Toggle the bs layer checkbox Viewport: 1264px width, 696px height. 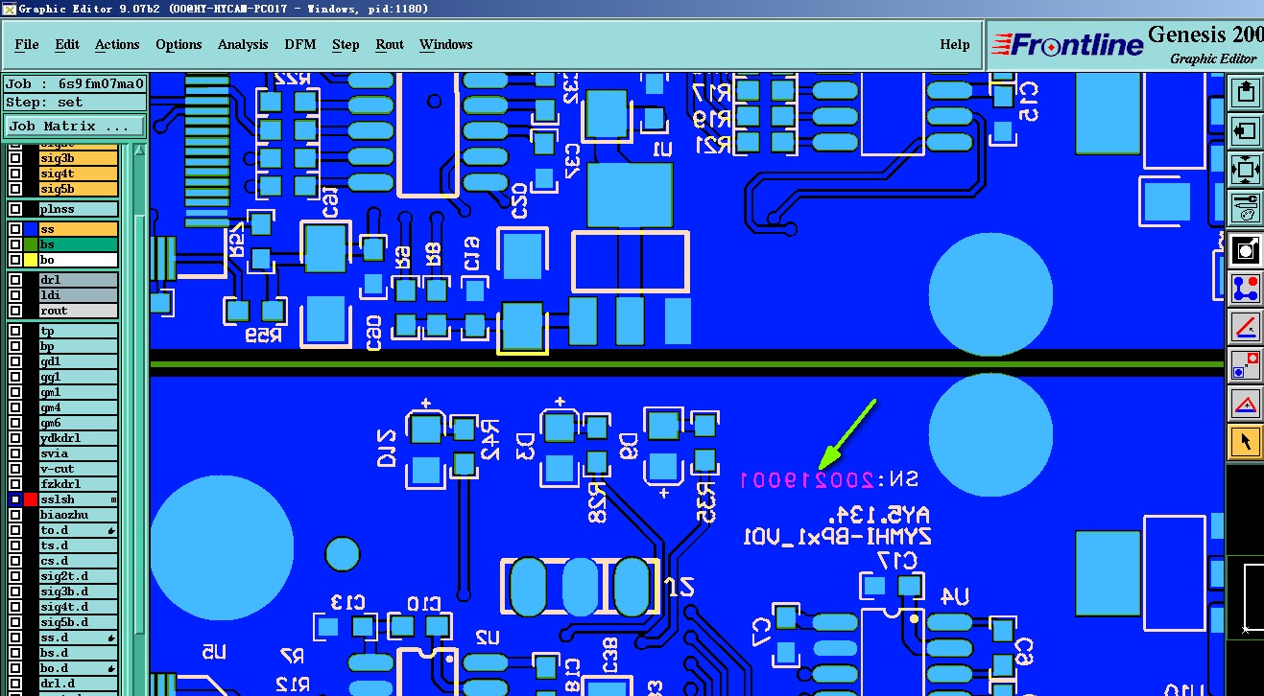click(x=15, y=244)
